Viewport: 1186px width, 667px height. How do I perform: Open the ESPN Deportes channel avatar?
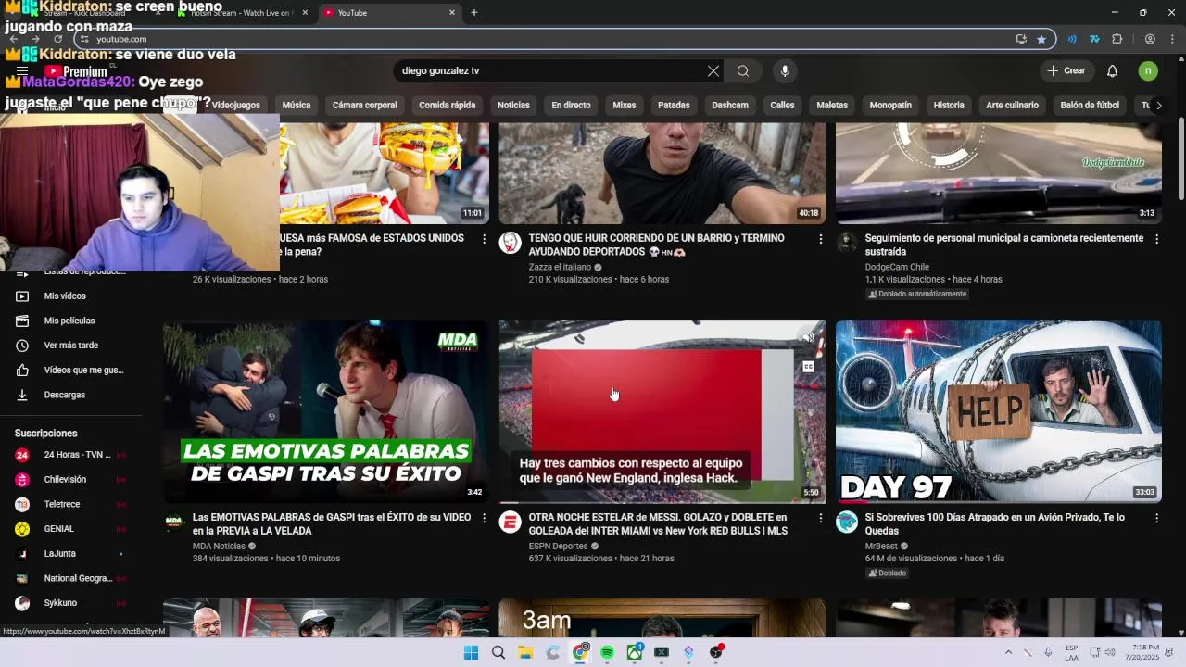(510, 522)
